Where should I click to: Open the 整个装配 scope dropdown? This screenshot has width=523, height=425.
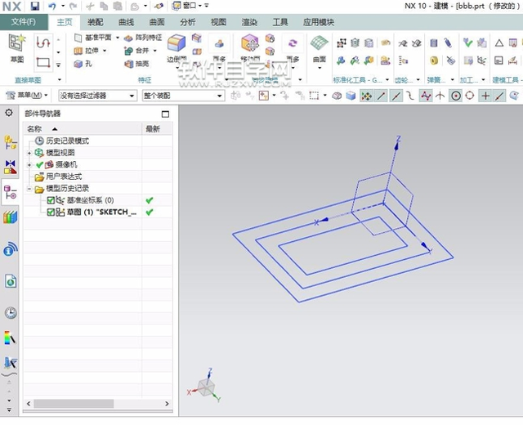[x=181, y=96]
